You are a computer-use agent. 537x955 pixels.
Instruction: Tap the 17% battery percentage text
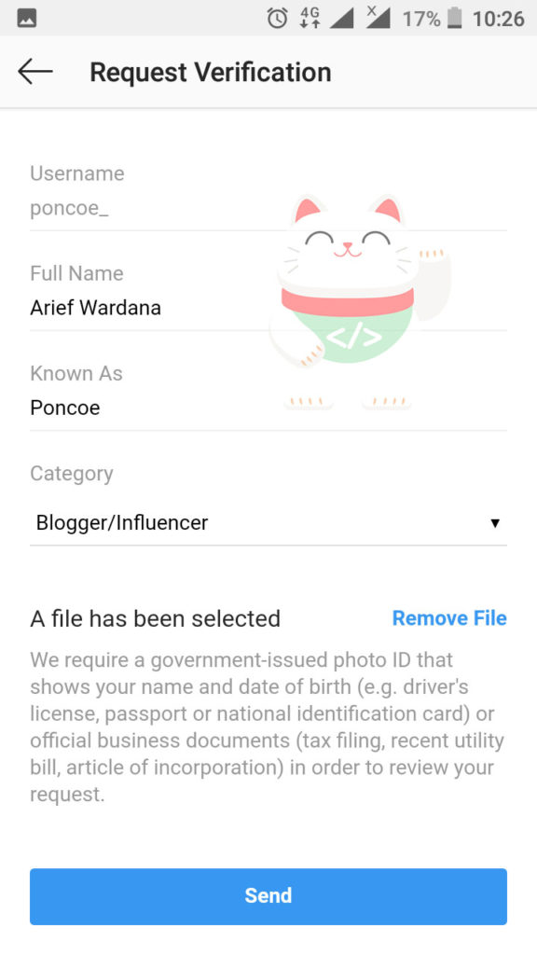[421, 19]
